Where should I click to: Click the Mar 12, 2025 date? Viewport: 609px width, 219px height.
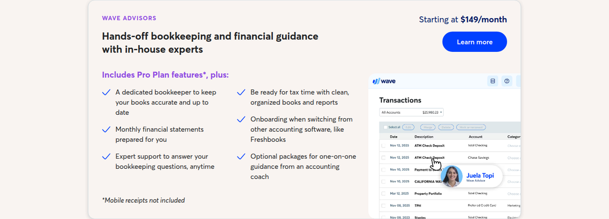tap(399, 194)
